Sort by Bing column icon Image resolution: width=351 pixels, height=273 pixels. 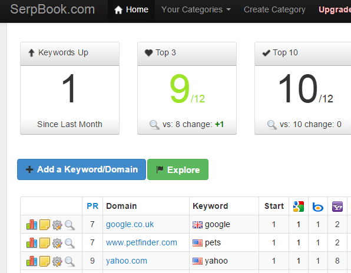(x=318, y=207)
